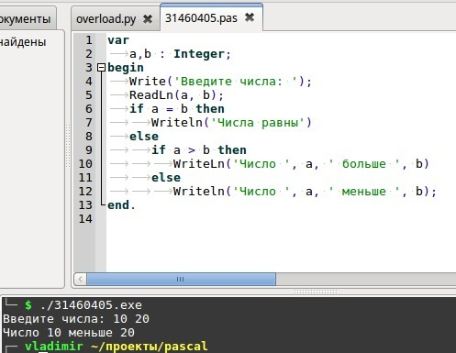The image size is (456, 353).
Task: Click the horizontal scrollbar left arrow
Action: pos(81,279)
